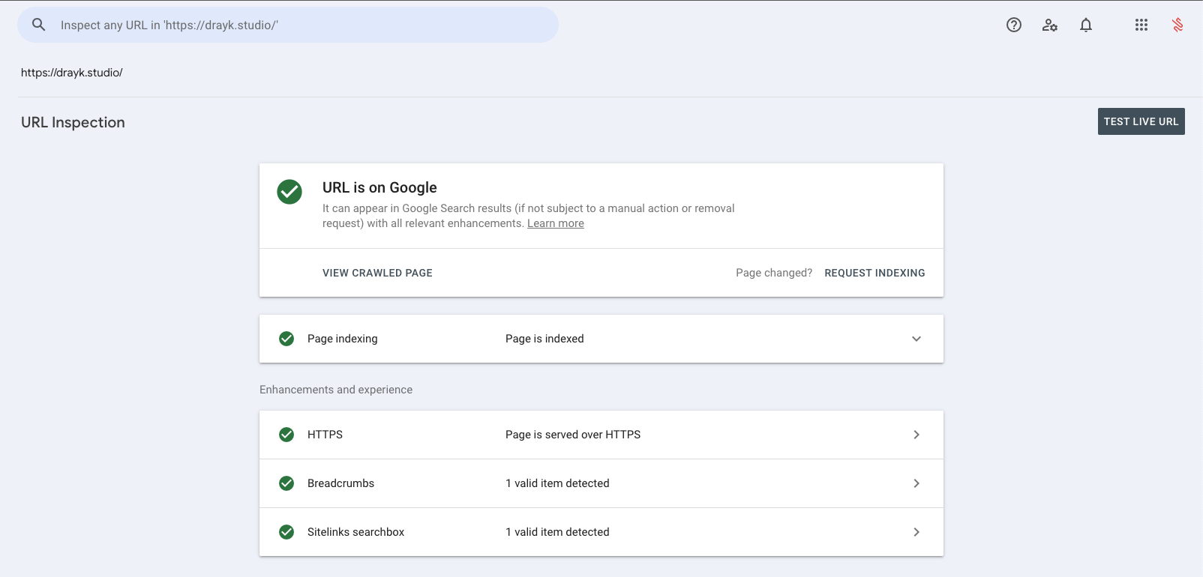Click the red account avatar icon
This screenshot has height=577, width=1203.
(x=1177, y=25)
